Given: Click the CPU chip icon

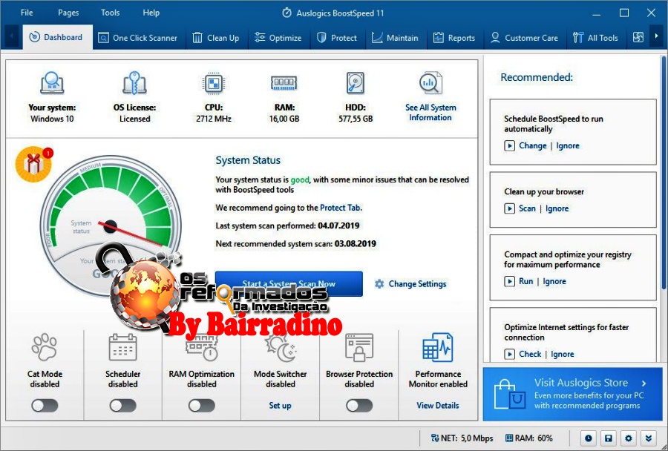Looking at the screenshot, I should [x=214, y=83].
